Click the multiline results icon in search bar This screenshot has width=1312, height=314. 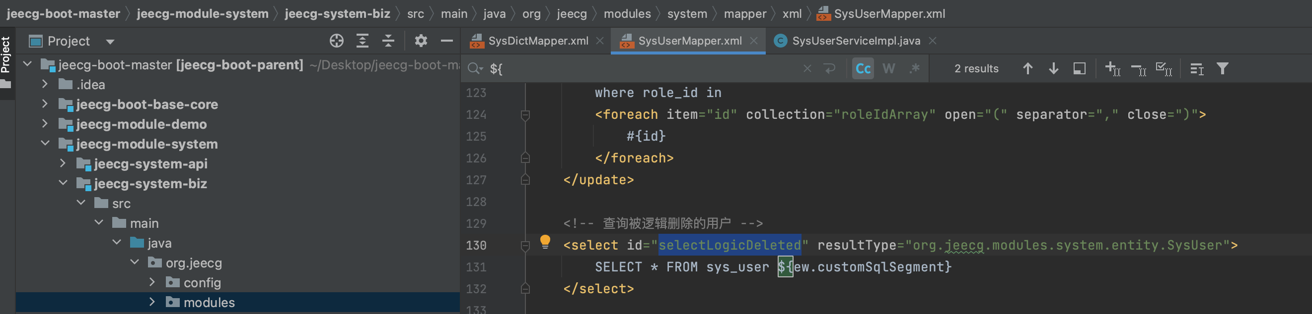click(x=1197, y=68)
